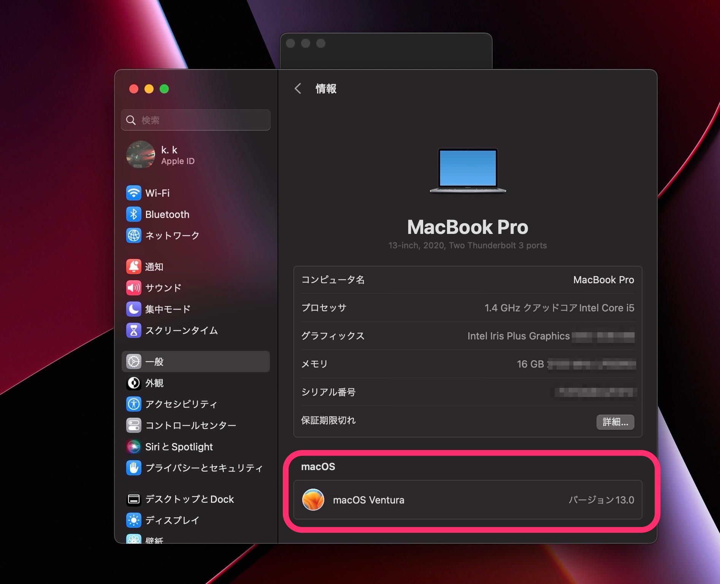Open the ディスプレイ sun icon

coord(133,520)
